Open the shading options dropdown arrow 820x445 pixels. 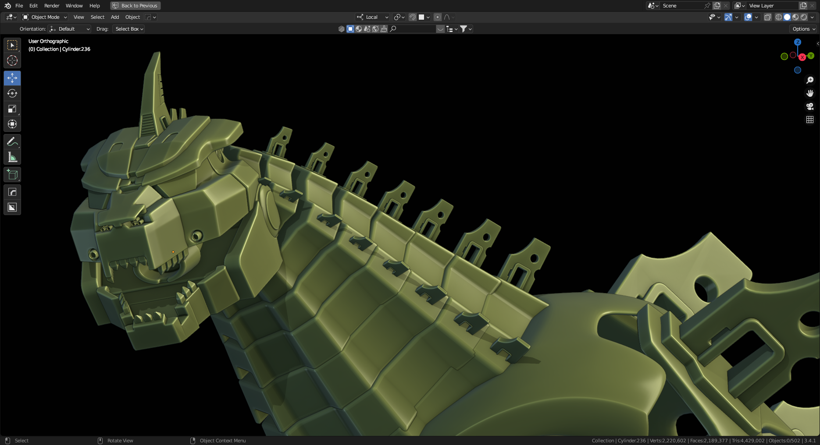812,17
